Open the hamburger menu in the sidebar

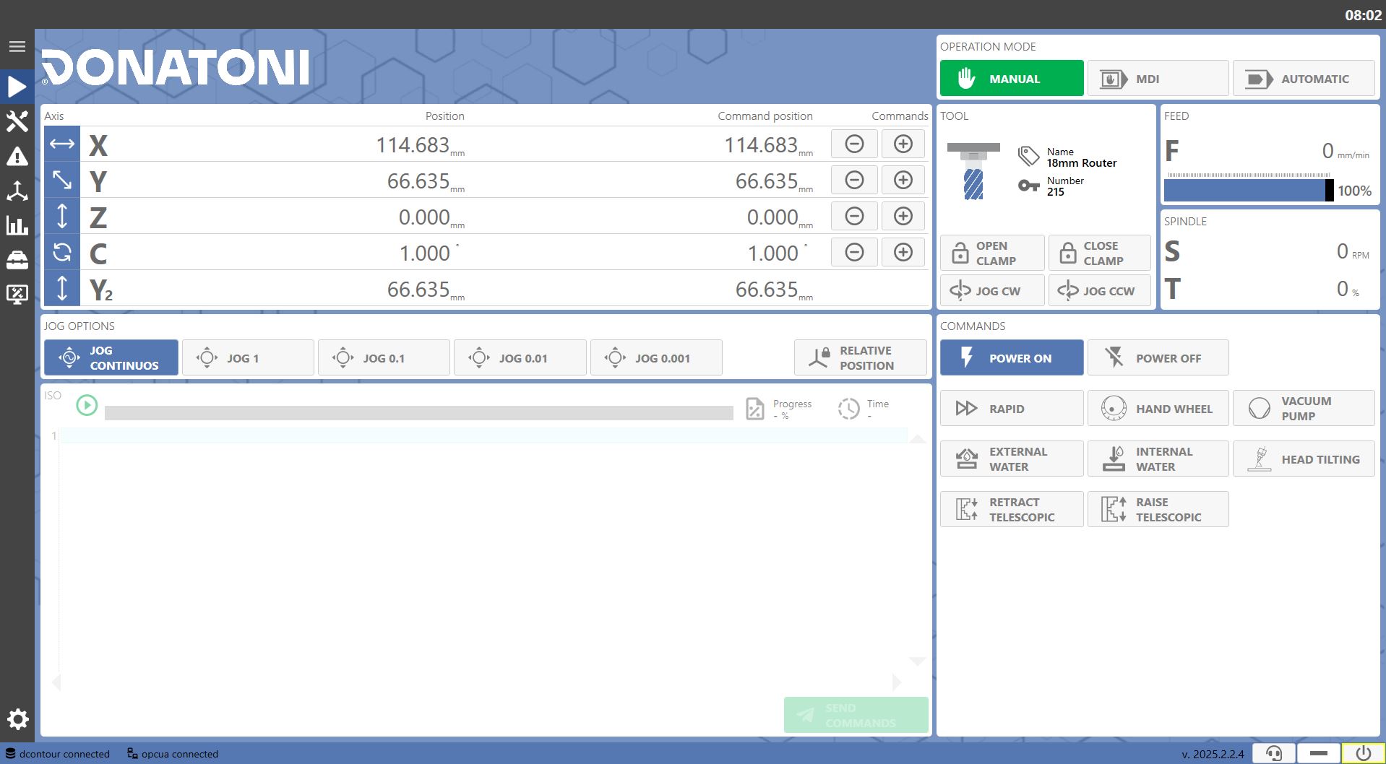tap(17, 47)
